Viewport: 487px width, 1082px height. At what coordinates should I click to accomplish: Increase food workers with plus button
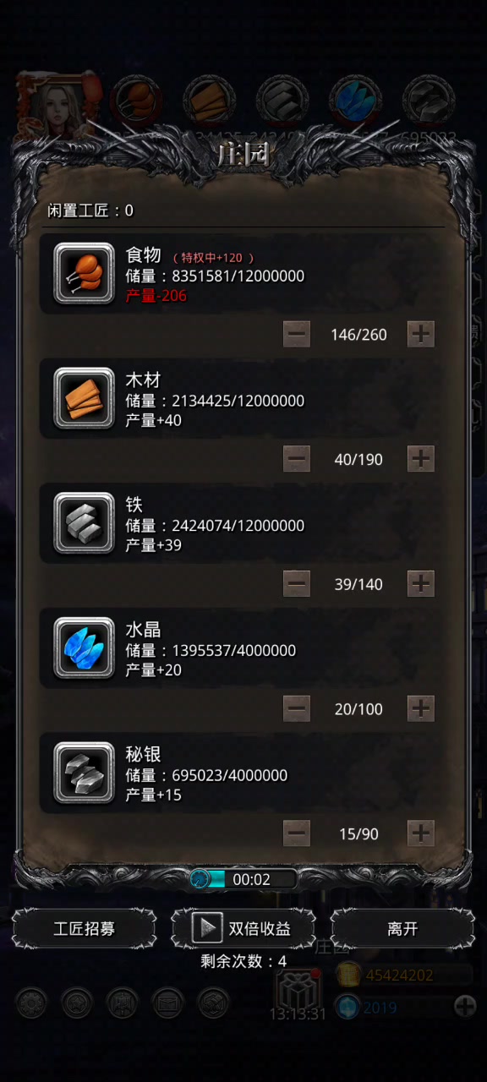pyautogui.click(x=421, y=334)
